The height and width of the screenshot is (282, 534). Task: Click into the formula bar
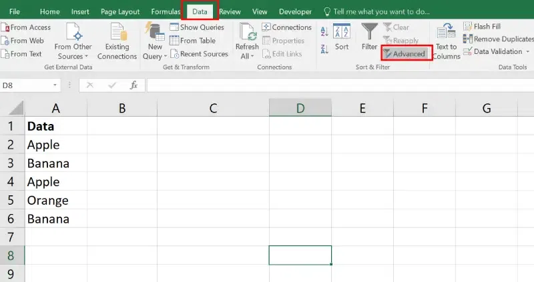click(340, 85)
